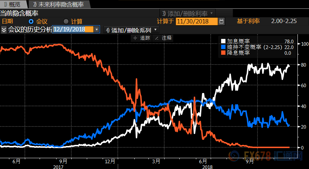
Task: Click the orange 降息概率 legend swatch
Action: 223,53
